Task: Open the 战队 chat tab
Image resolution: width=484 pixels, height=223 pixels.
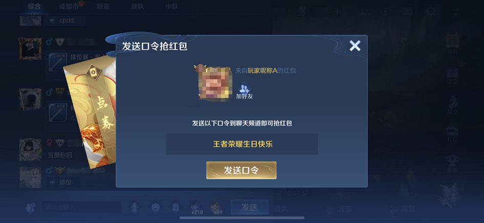Action: tap(138, 7)
